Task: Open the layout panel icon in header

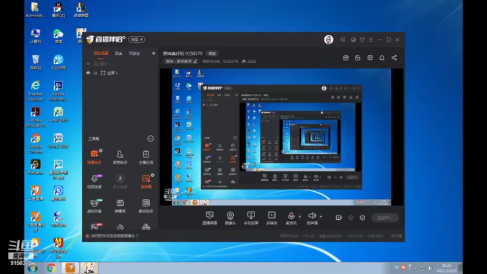Action: [370, 58]
